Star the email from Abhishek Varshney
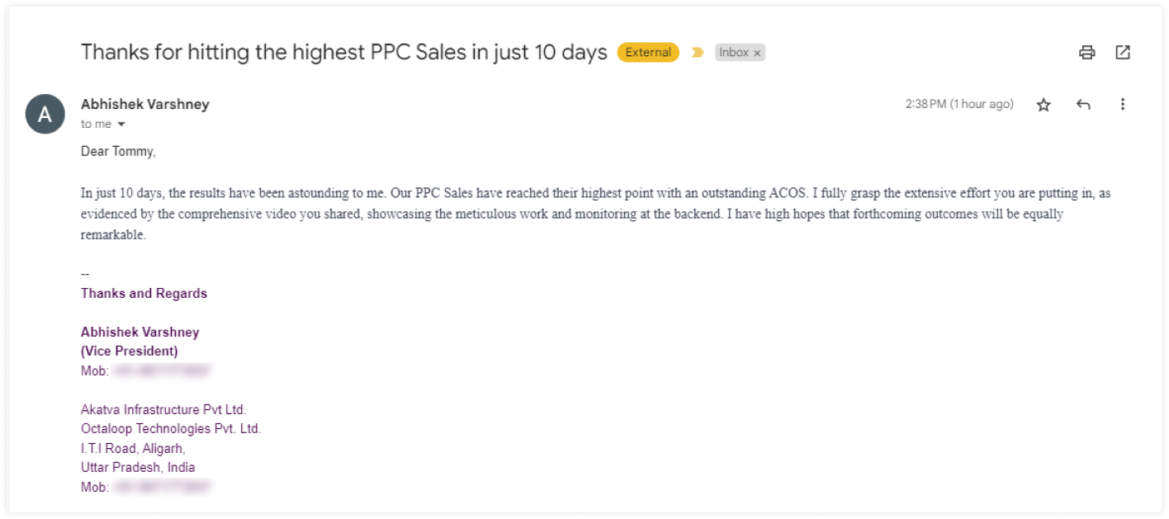Screen dimensions: 1169x519 [x=1044, y=105]
